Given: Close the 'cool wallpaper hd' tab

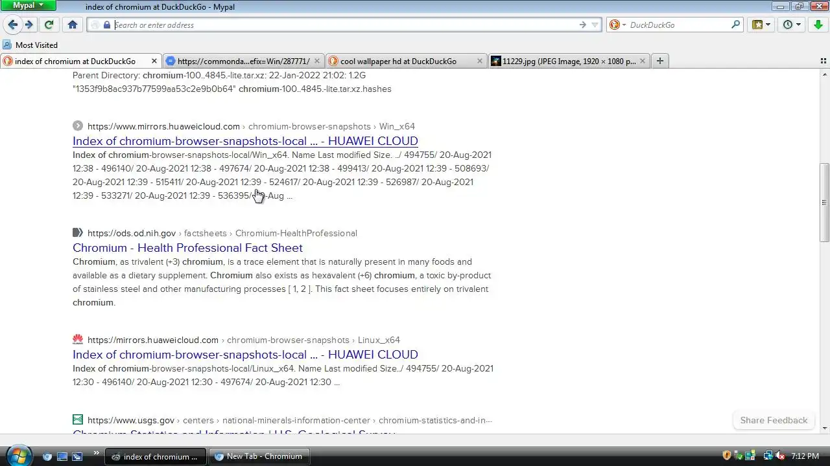Looking at the screenshot, I should click(479, 61).
